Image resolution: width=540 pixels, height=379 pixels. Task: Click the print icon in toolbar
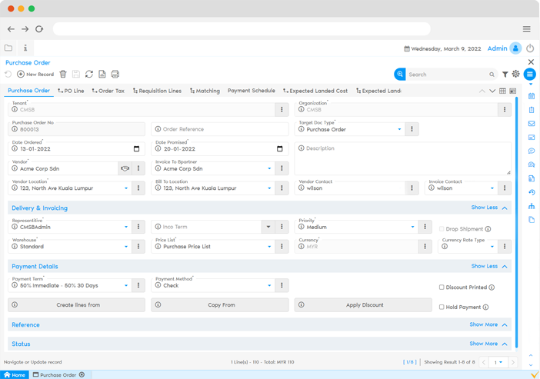point(115,74)
